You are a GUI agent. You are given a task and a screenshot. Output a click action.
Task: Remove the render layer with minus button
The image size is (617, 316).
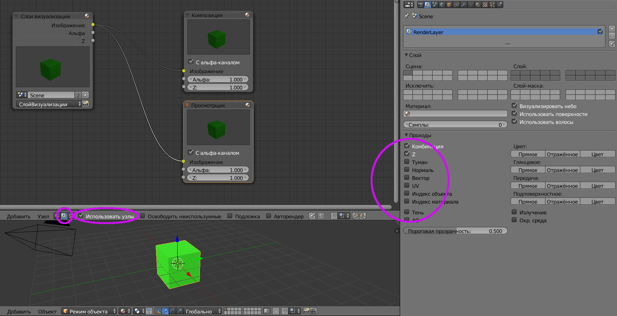(612, 36)
